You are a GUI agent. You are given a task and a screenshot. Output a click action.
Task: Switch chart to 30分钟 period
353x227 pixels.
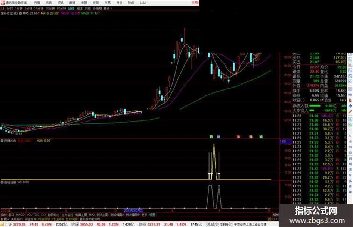(x=50, y=8)
